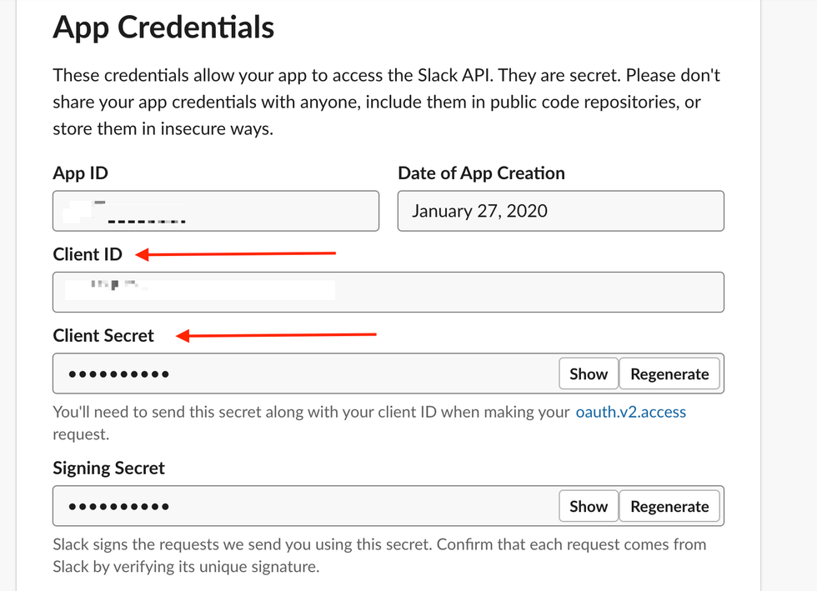Reveal the Signing Secret with Show
Viewport: 817px width, 591px height.
[x=588, y=507]
